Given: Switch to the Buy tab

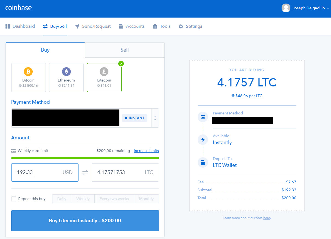Looking at the screenshot, I should click(x=45, y=50).
